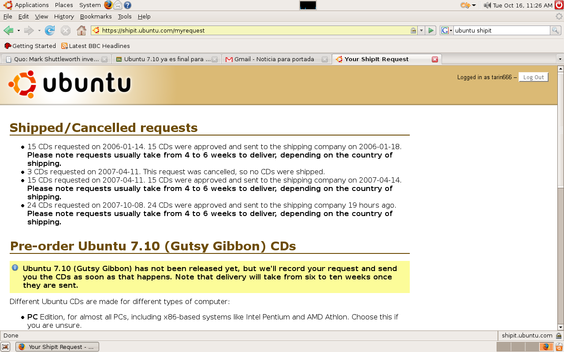
Task: Click the Firefox back arrow button
Action: coord(8,30)
